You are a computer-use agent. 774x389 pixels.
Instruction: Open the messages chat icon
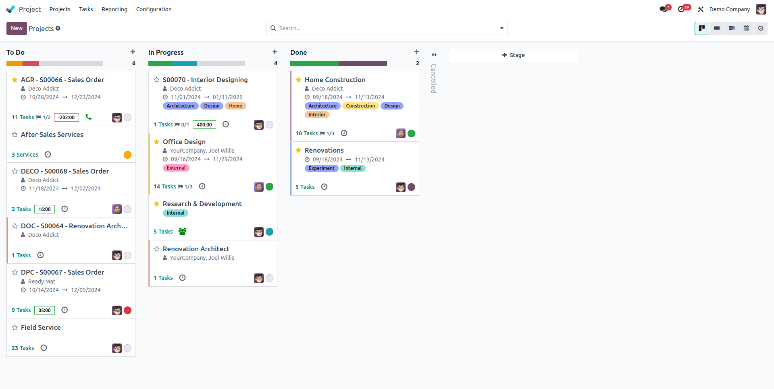663,9
